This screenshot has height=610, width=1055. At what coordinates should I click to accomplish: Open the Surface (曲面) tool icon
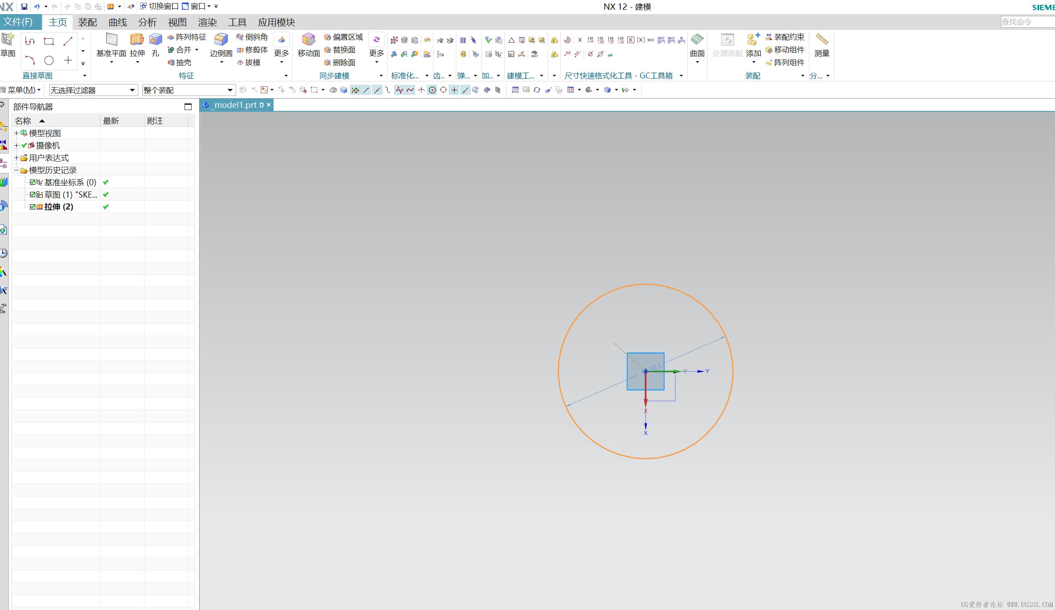coord(697,40)
